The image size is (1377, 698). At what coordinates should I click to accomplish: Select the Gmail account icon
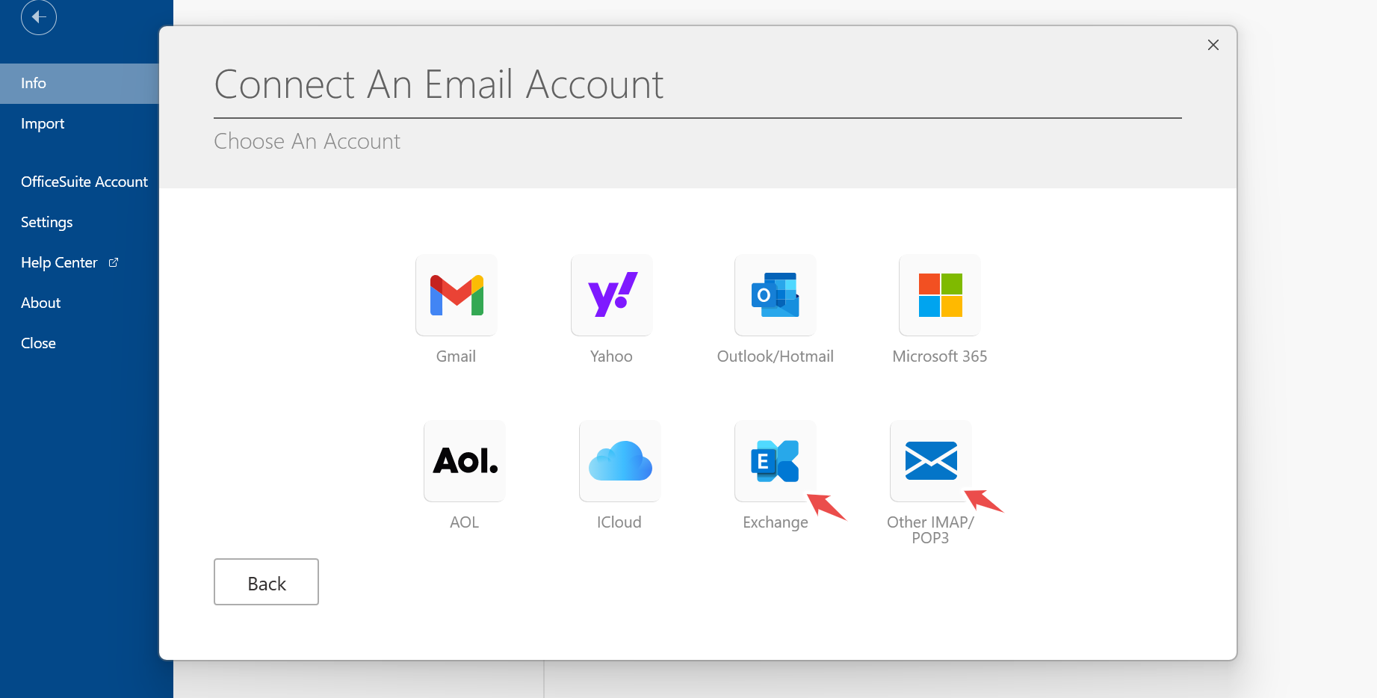pyautogui.click(x=456, y=295)
